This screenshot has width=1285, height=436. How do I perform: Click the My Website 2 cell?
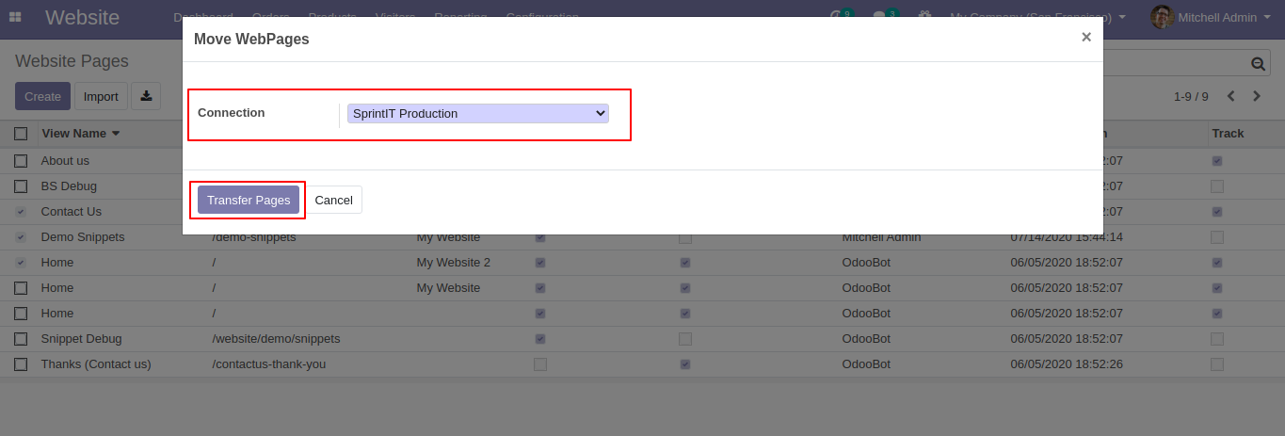point(454,263)
